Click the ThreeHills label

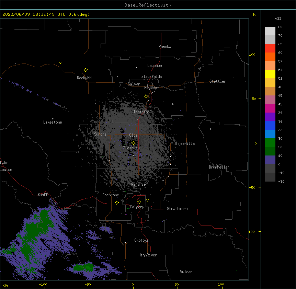[x=184, y=143]
